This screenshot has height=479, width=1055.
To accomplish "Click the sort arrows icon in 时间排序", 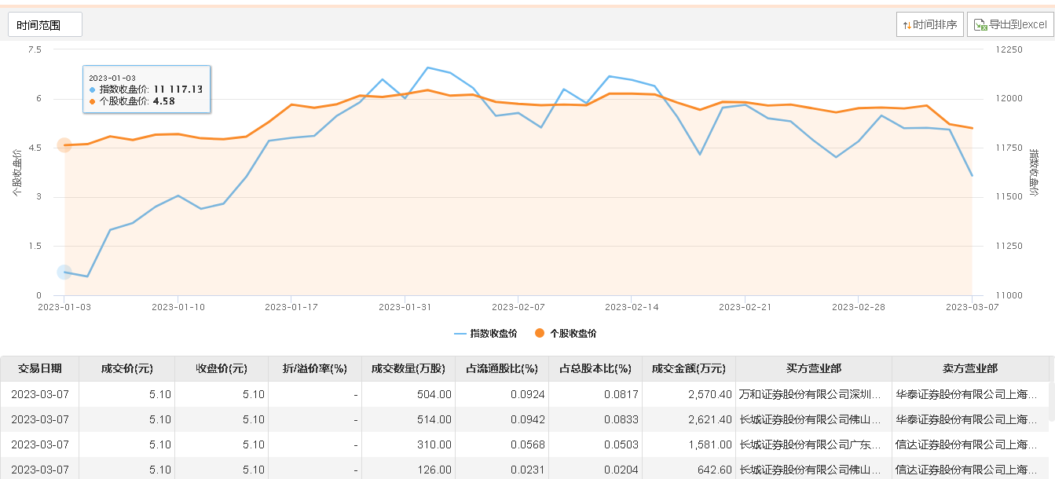I will (x=907, y=25).
